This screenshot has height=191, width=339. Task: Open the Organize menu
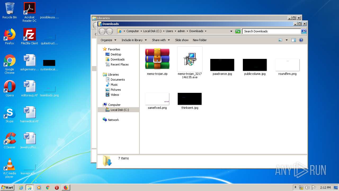tap(108, 40)
